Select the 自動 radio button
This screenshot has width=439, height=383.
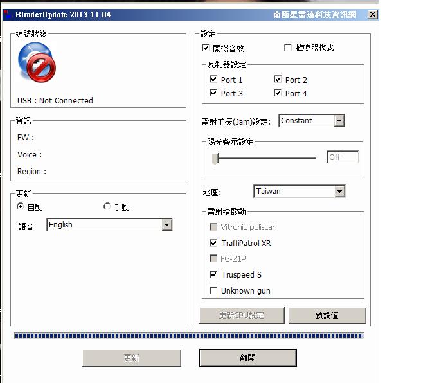point(21,207)
